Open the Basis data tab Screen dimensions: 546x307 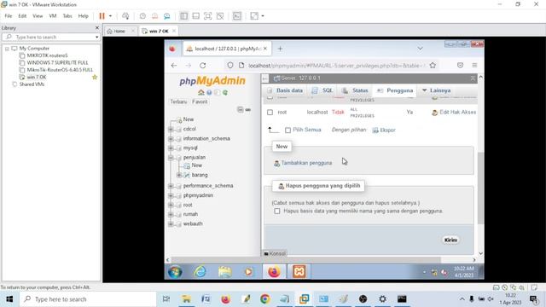pyautogui.click(x=285, y=90)
